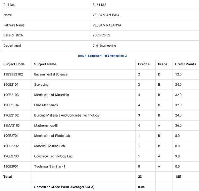Click the Grade column header
This screenshot has height=191, width=199.
tap(163, 64)
